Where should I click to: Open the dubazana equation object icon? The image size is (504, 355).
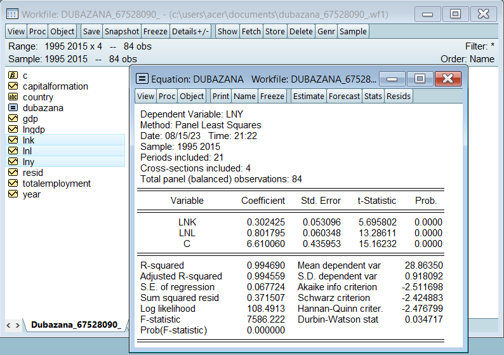pos(12,108)
